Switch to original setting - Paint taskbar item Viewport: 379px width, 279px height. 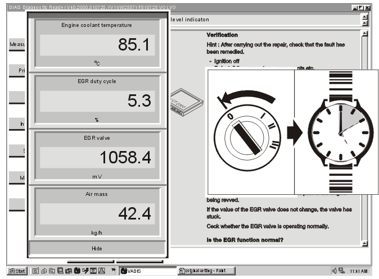(x=206, y=271)
